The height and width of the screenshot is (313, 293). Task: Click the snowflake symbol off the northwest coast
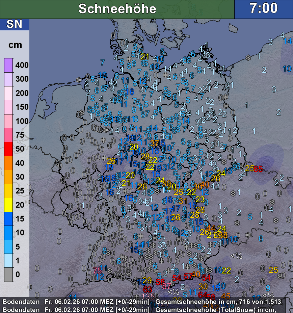[79, 80]
